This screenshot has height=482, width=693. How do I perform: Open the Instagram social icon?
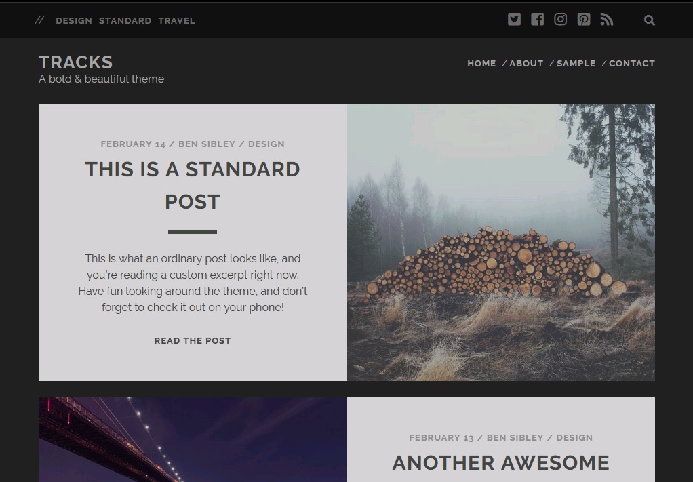560,20
